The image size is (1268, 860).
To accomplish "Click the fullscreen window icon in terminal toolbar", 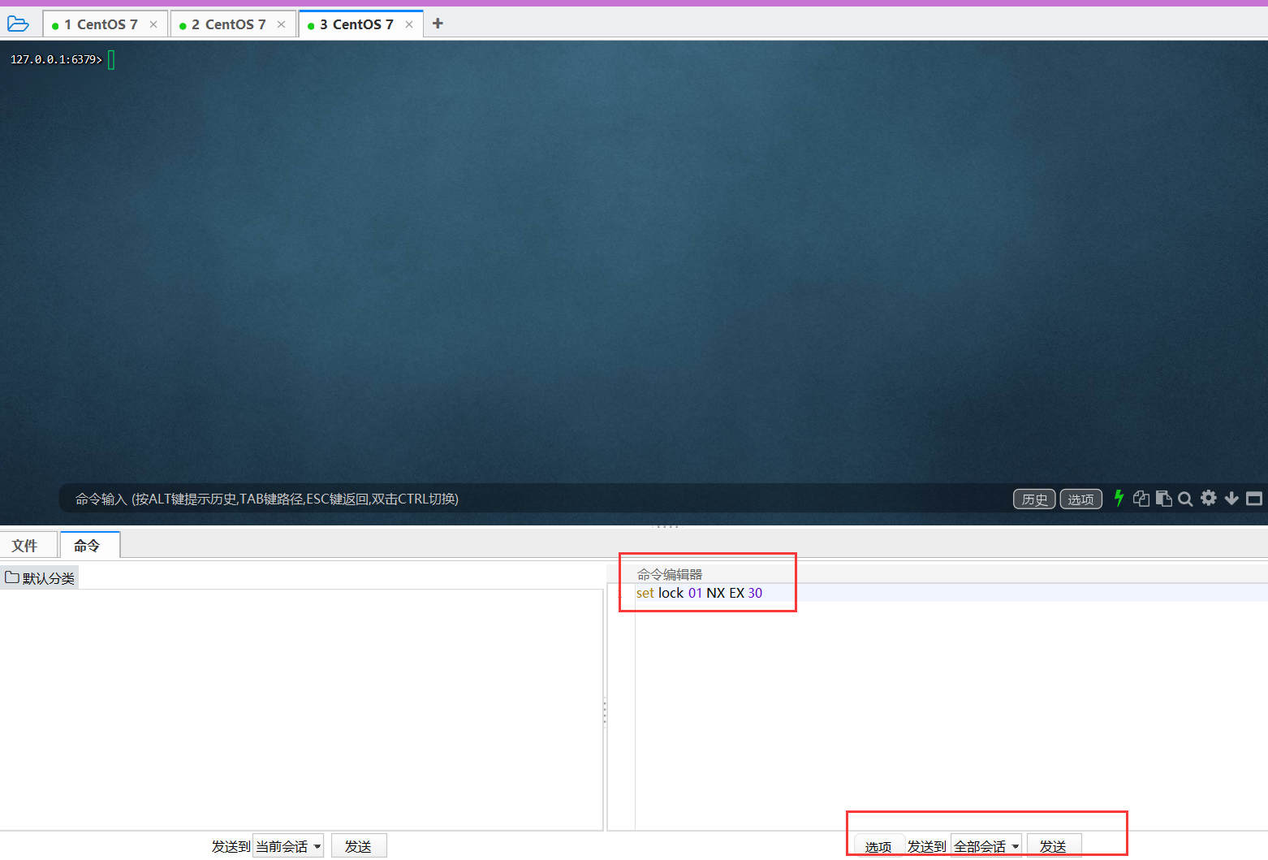I will (1254, 499).
